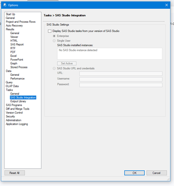Select the HTML results page
This screenshot has height=186, width=174.
pyautogui.click(x=14, y=40)
